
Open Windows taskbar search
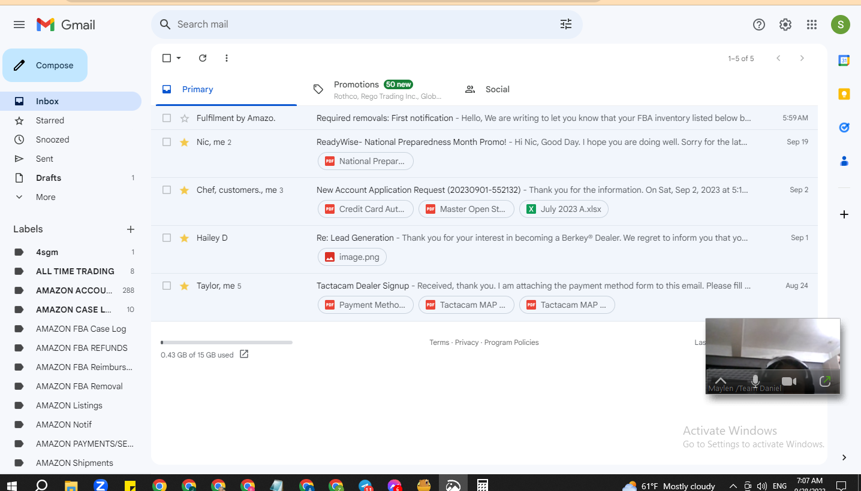[41, 485]
